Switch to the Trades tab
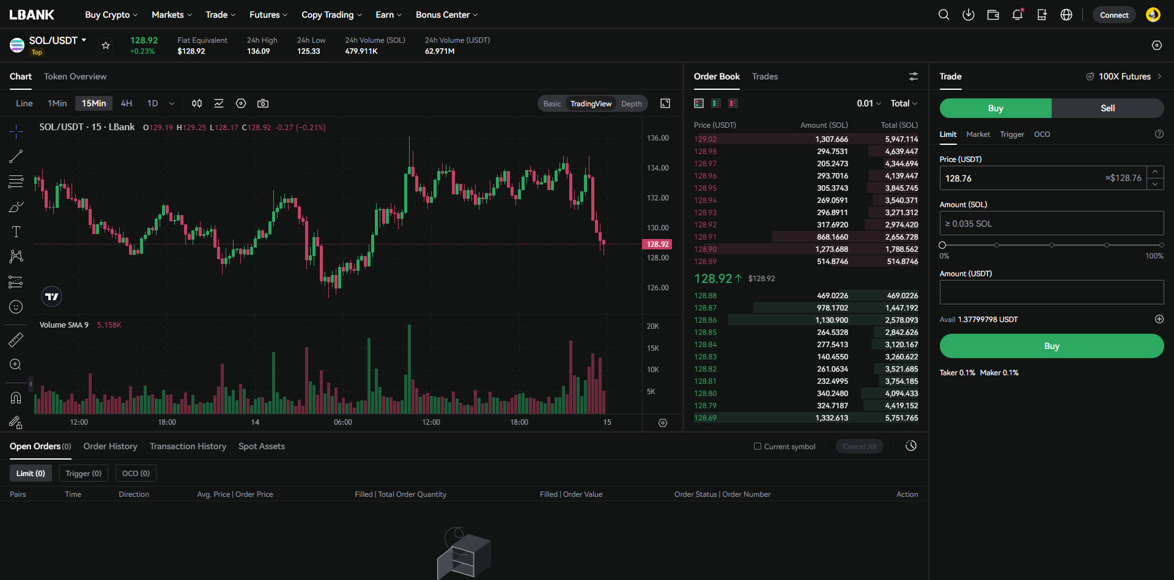The width and height of the screenshot is (1174, 580). point(764,76)
